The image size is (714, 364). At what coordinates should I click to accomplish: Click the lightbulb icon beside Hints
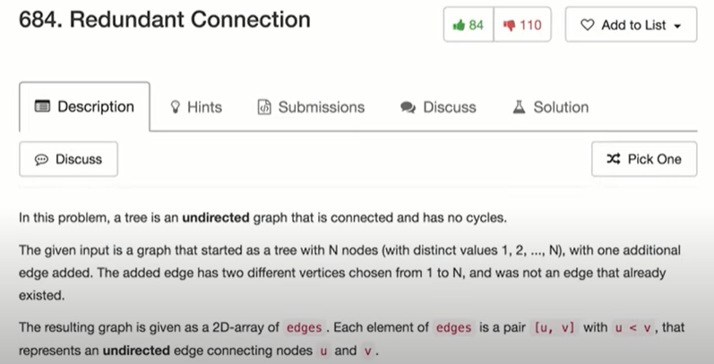pyautogui.click(x=176, y=107)
